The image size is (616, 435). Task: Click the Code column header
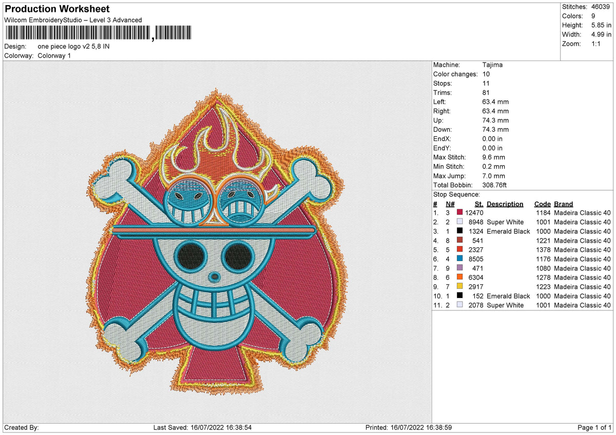542,204
